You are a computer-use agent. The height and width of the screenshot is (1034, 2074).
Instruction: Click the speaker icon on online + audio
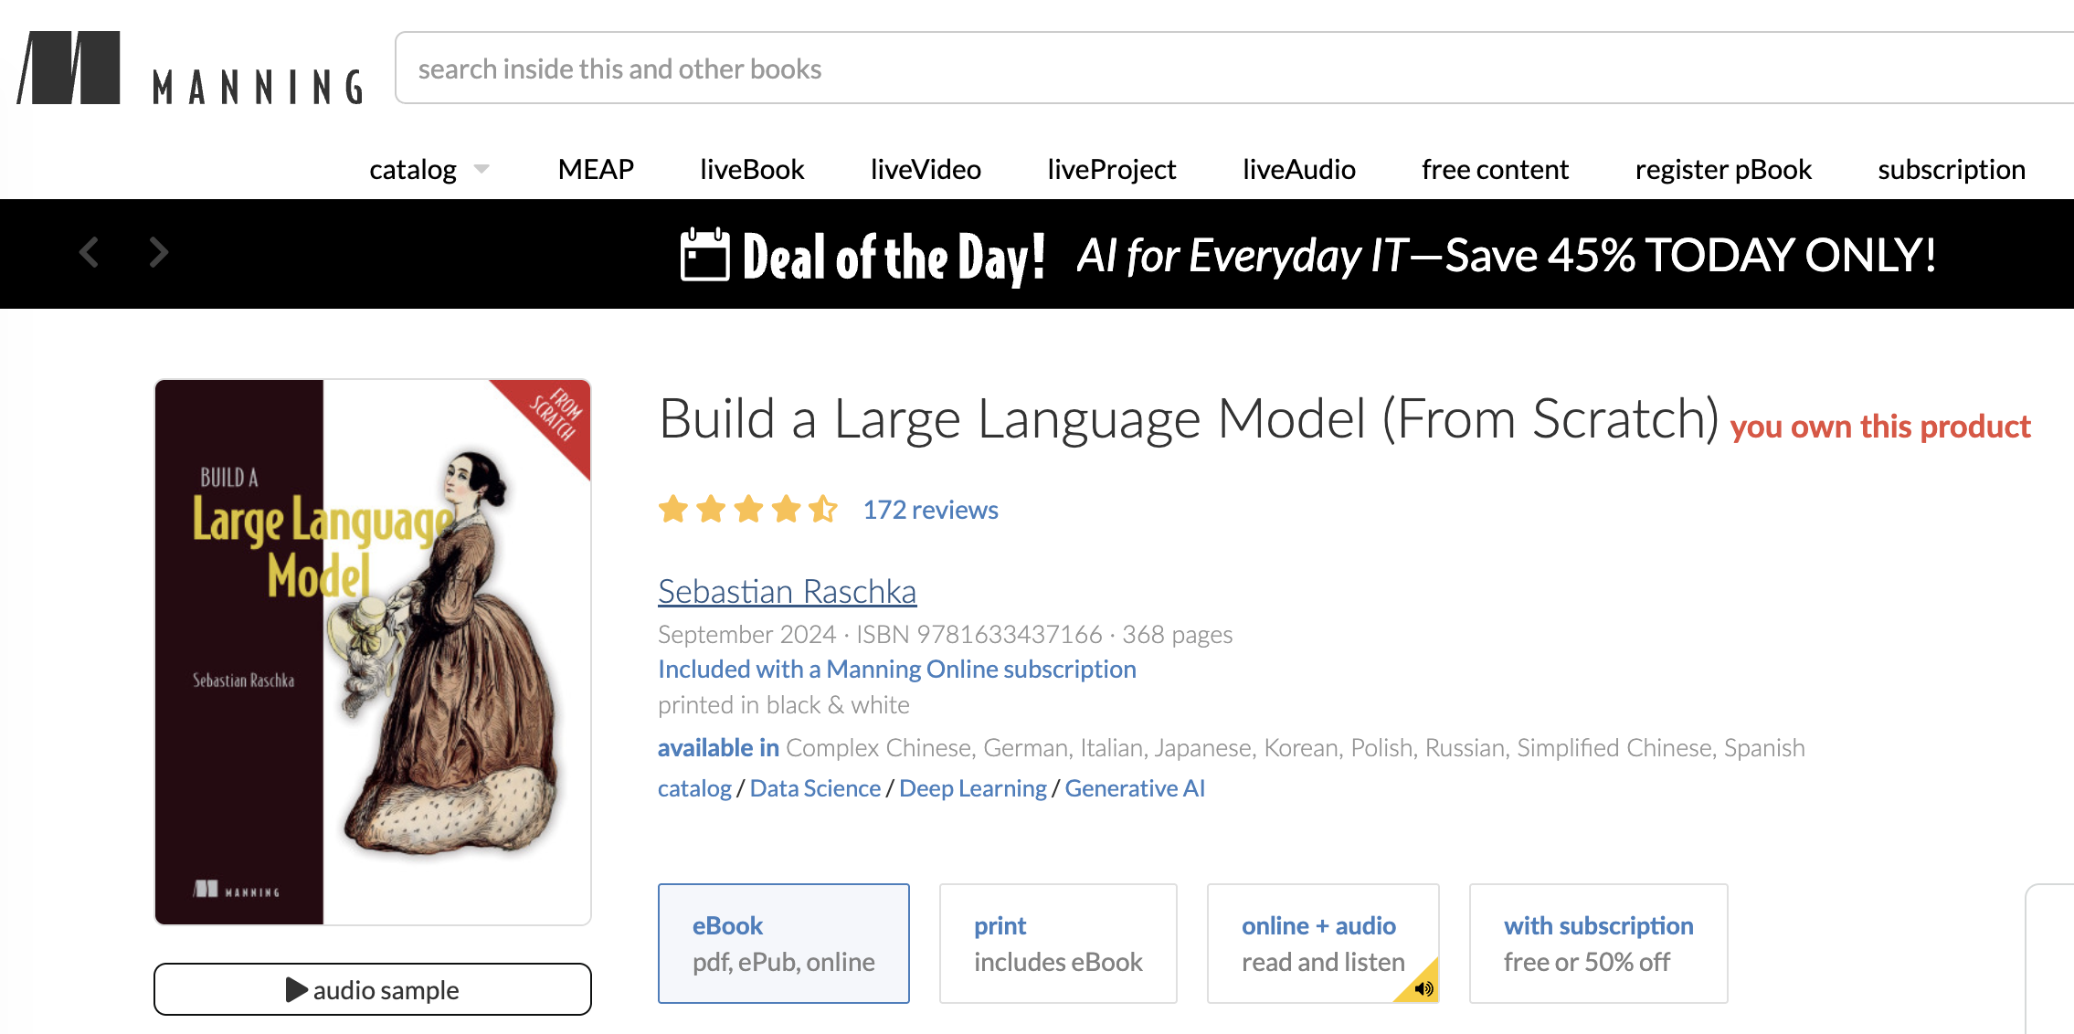pyautogui.click(x=1423, y=987)
